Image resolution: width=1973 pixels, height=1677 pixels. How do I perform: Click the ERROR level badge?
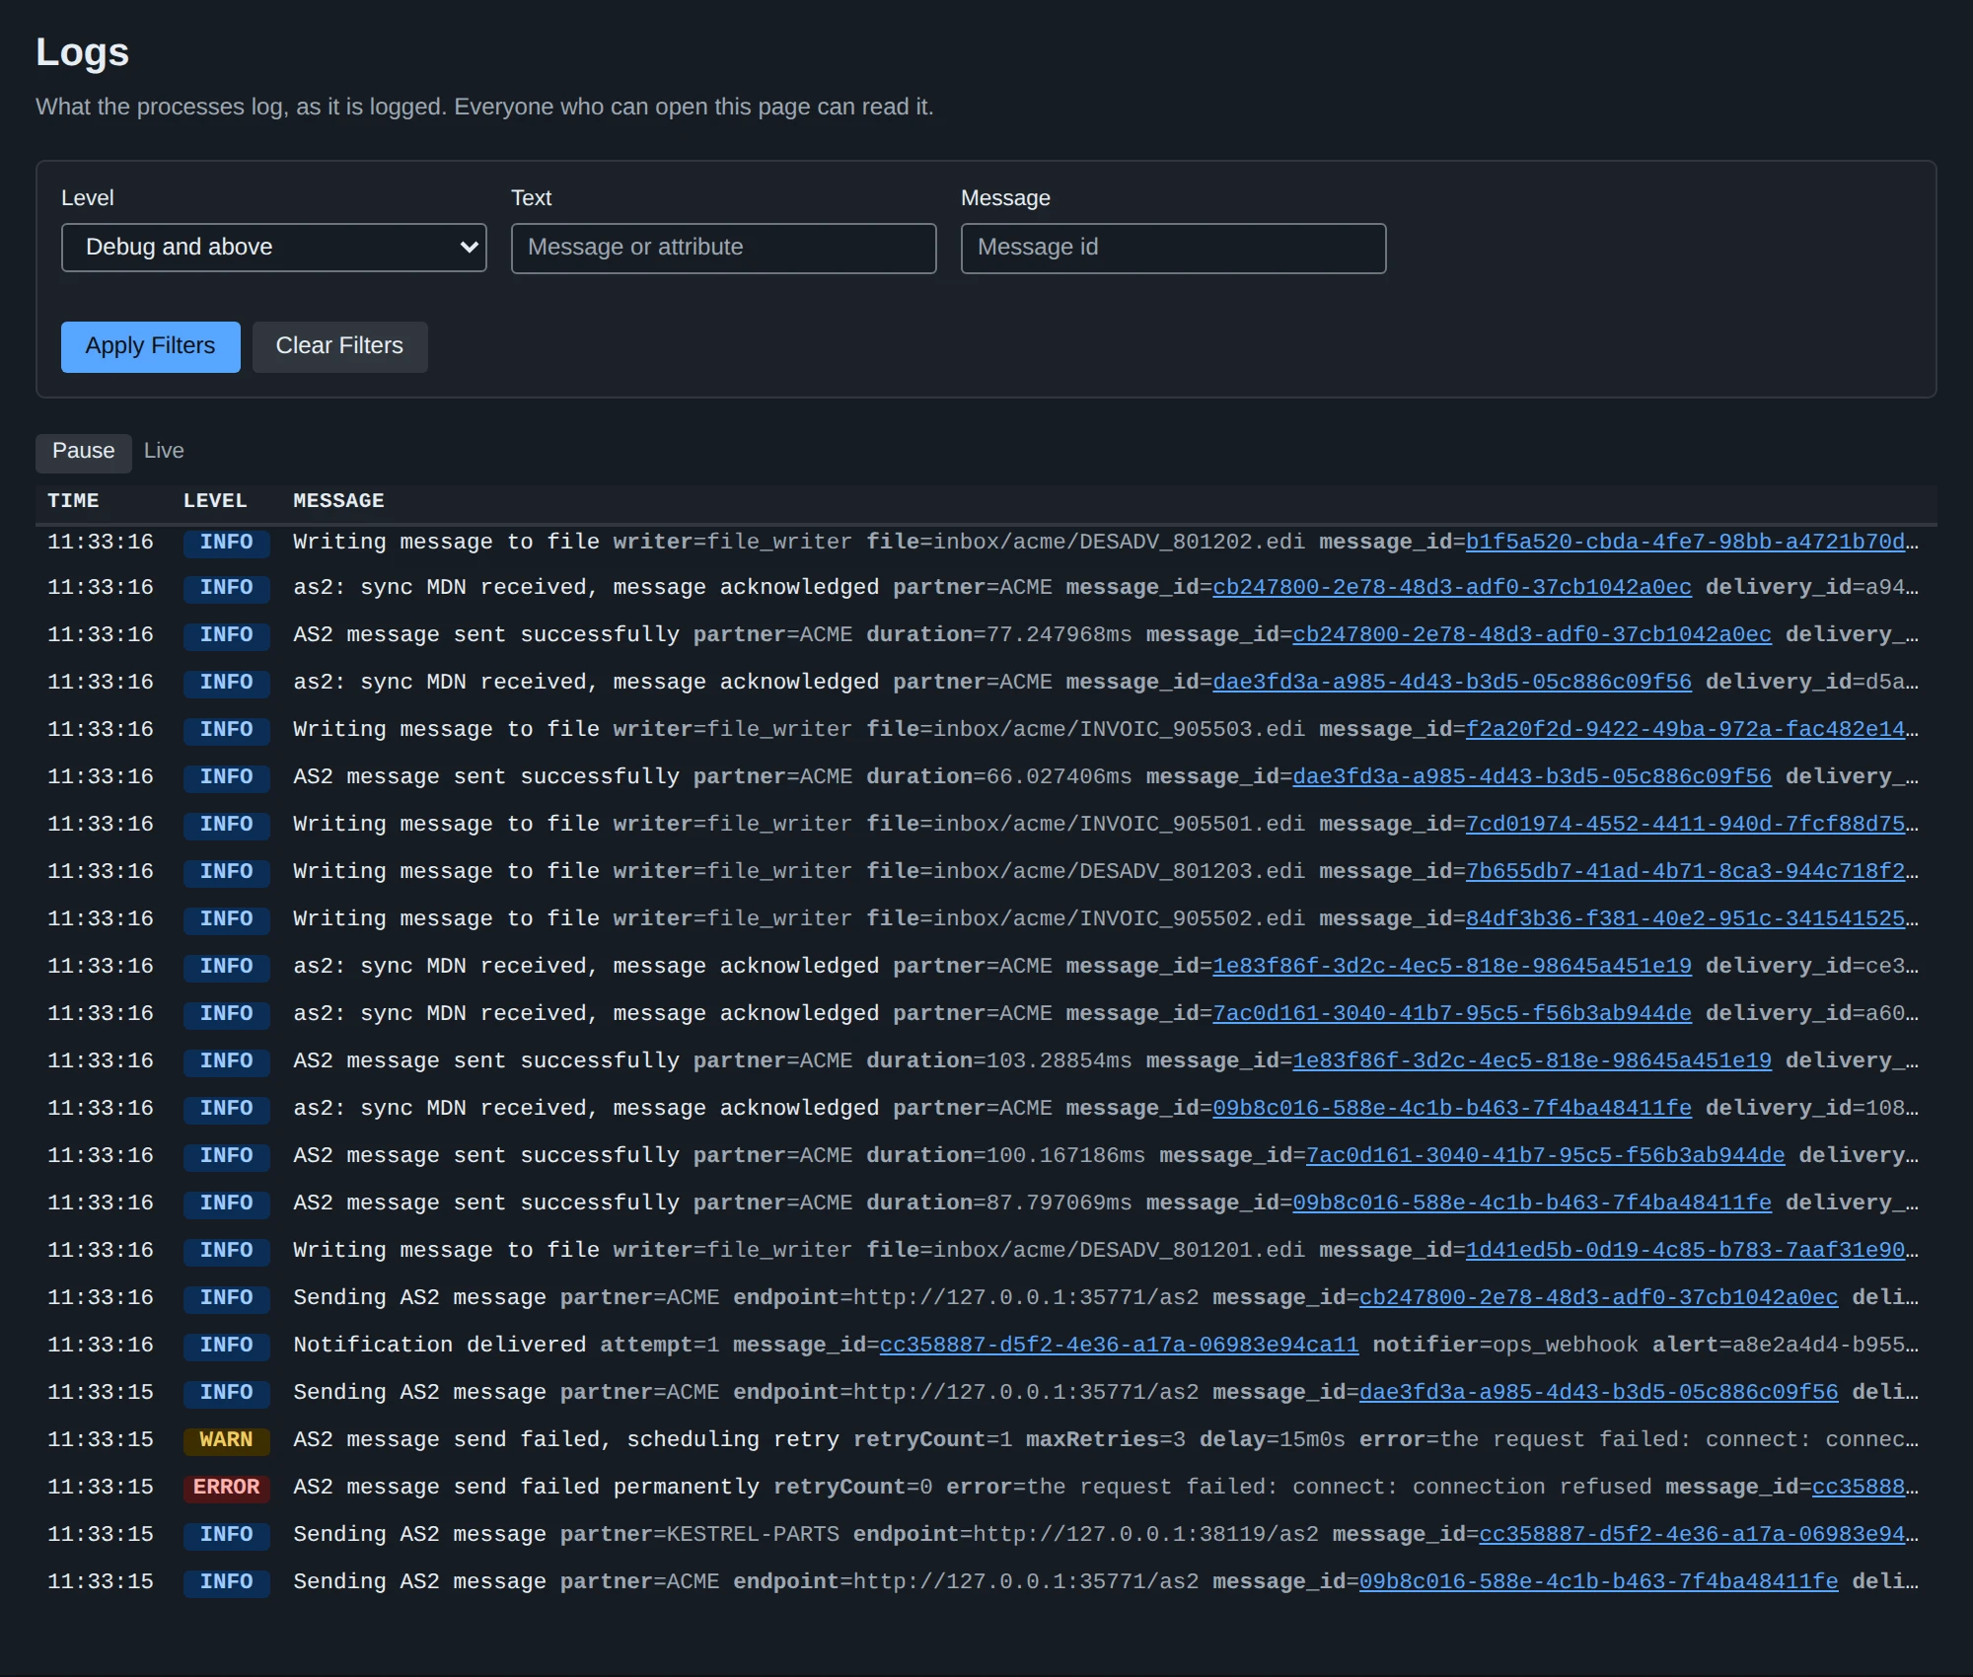tap(226, 1488)
